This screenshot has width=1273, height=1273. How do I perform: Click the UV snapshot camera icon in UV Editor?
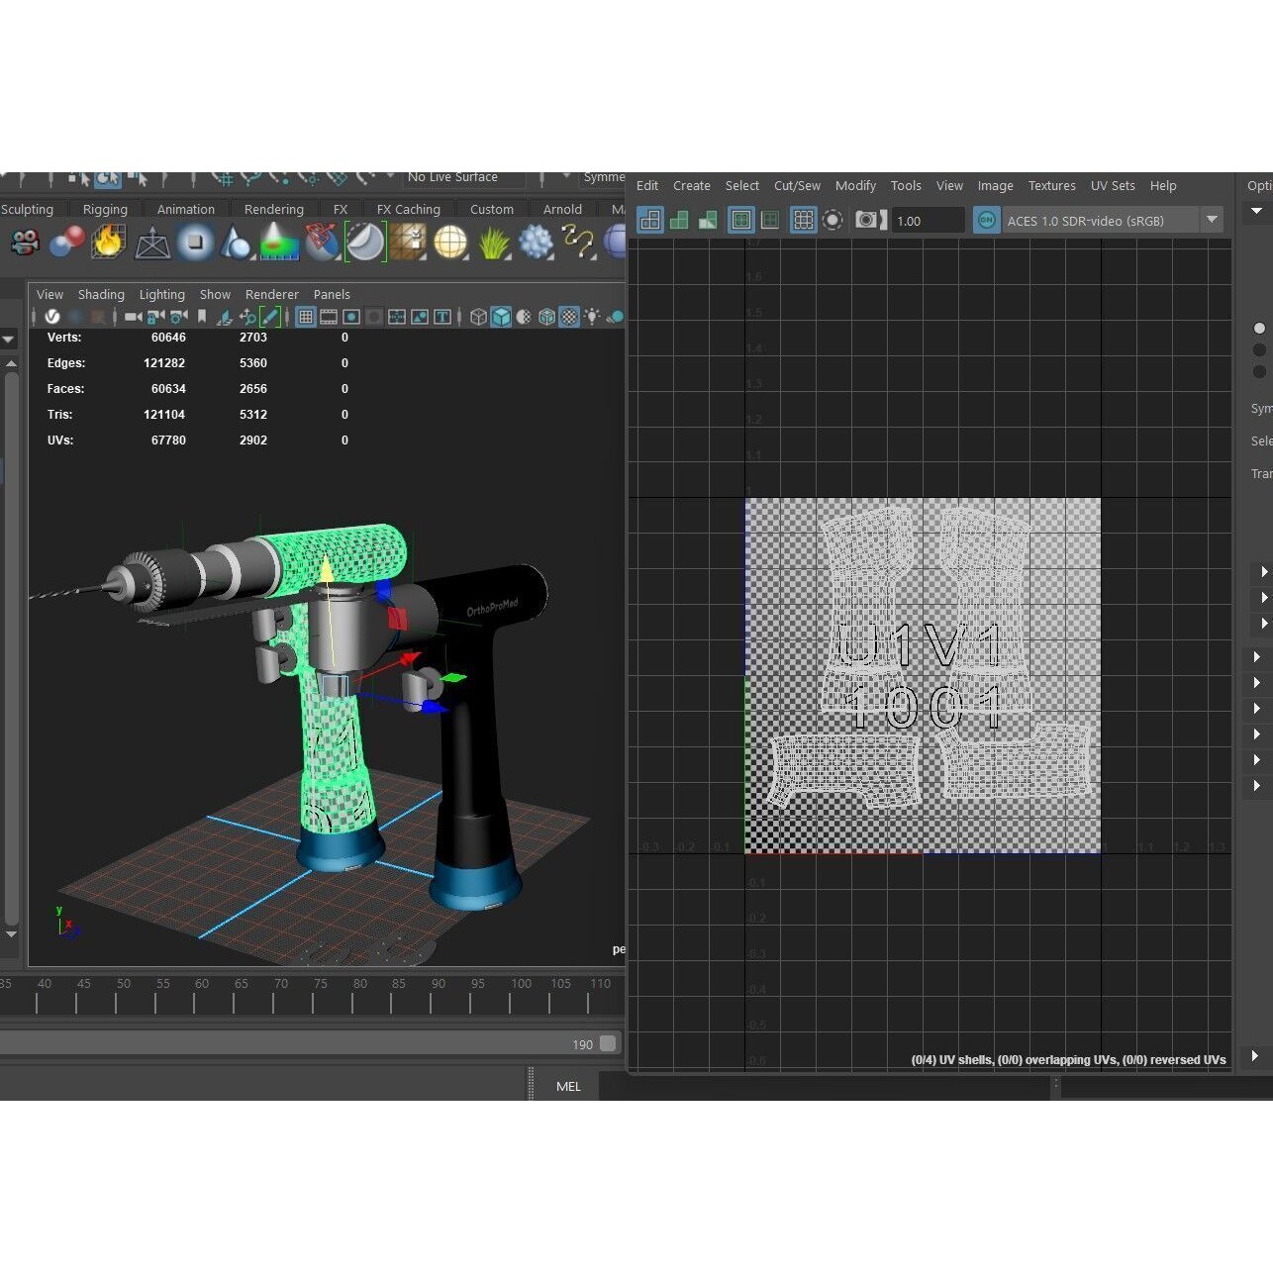pyautogui.click(x=865, y=220)
